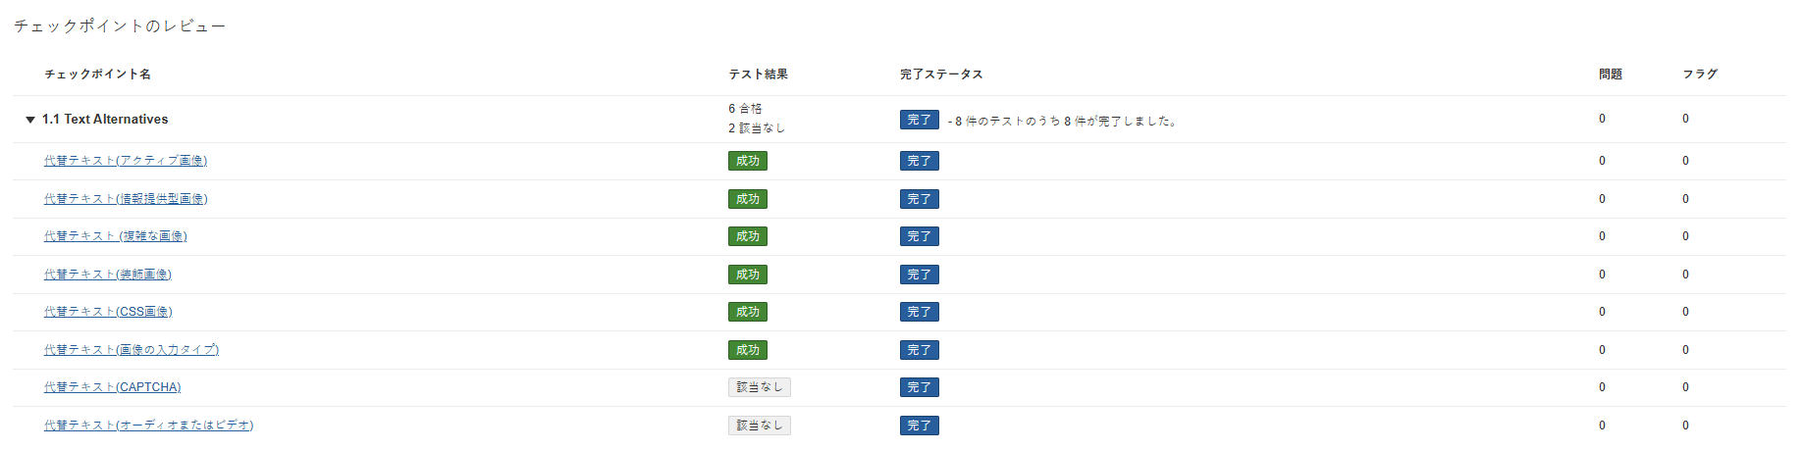The height and width of the screenshot is (451, 1802).
Task: Click the 完了 badge in the 1.1 Text Alternatives row
Action: pos(919,120)
